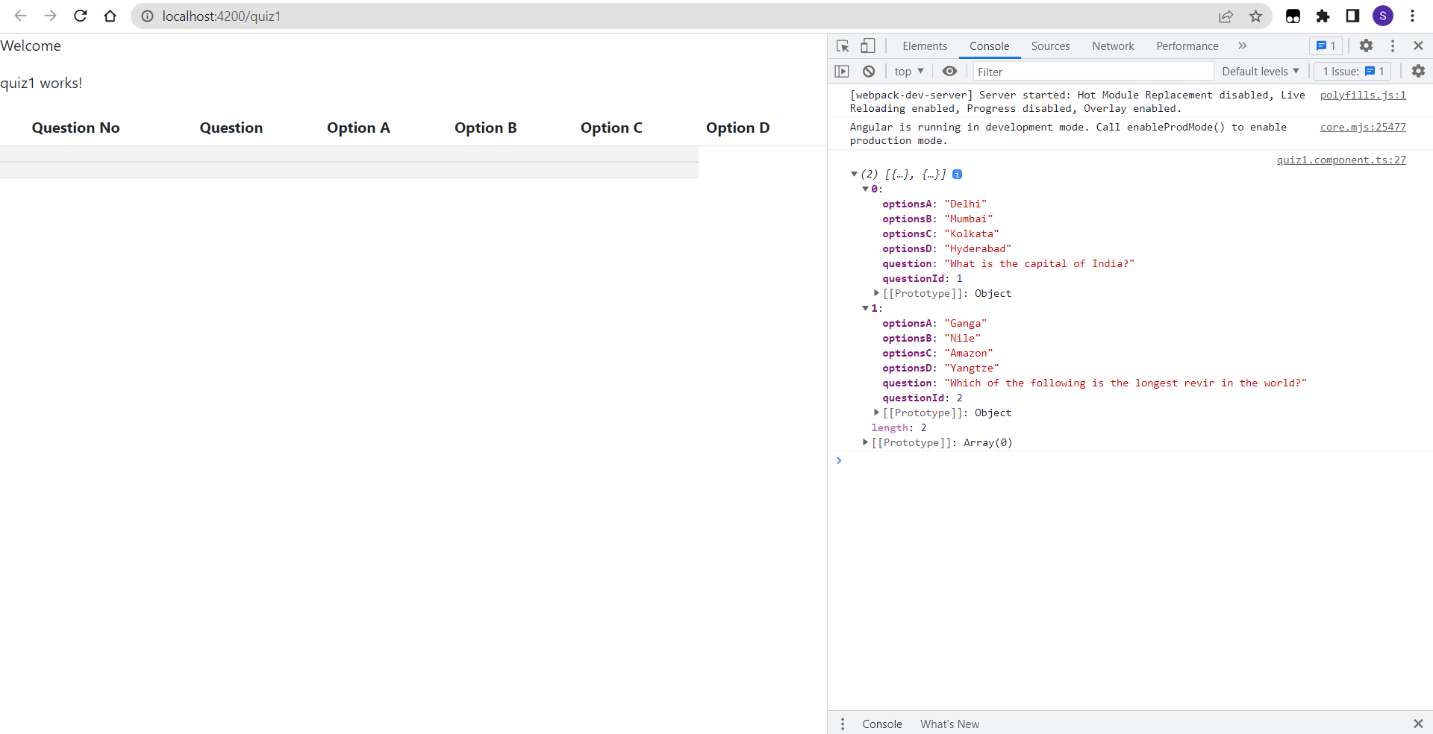Open the Default levels dropdown

[x=1261, y=72]
